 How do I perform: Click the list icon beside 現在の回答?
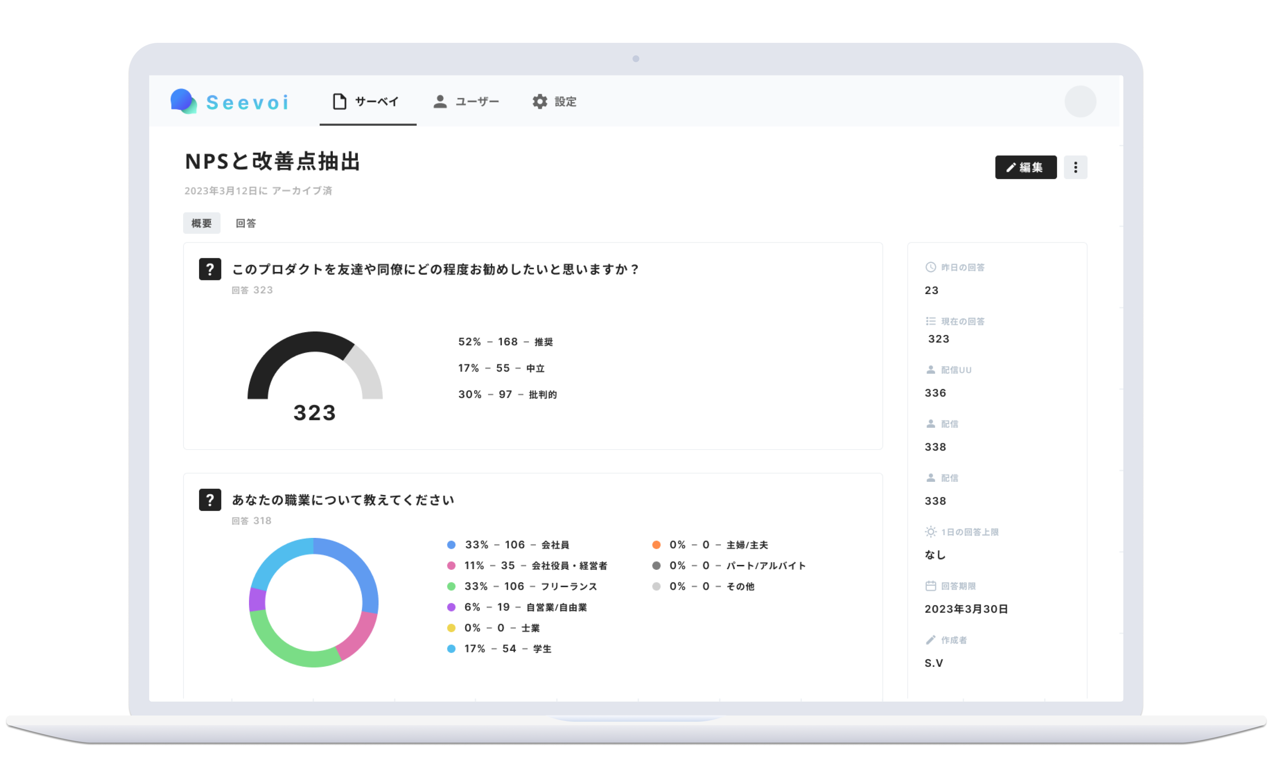pos(930,321)
